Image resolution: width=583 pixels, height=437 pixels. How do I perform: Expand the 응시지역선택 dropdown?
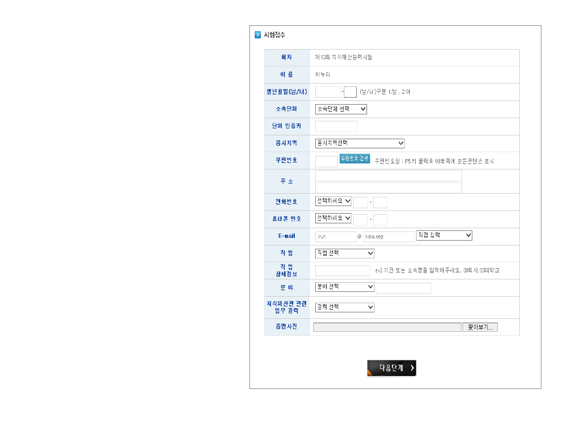pos(360,143)
